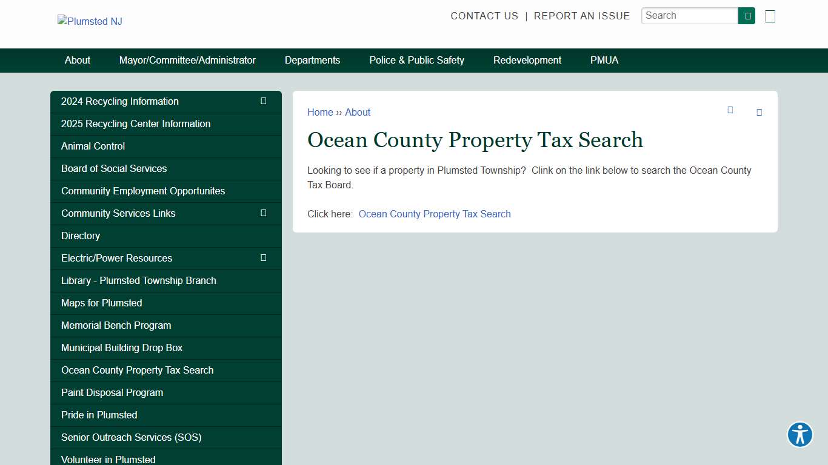The image size is (828, 465).
Task: Click the search submit icon
Action: tap(746, 16)
